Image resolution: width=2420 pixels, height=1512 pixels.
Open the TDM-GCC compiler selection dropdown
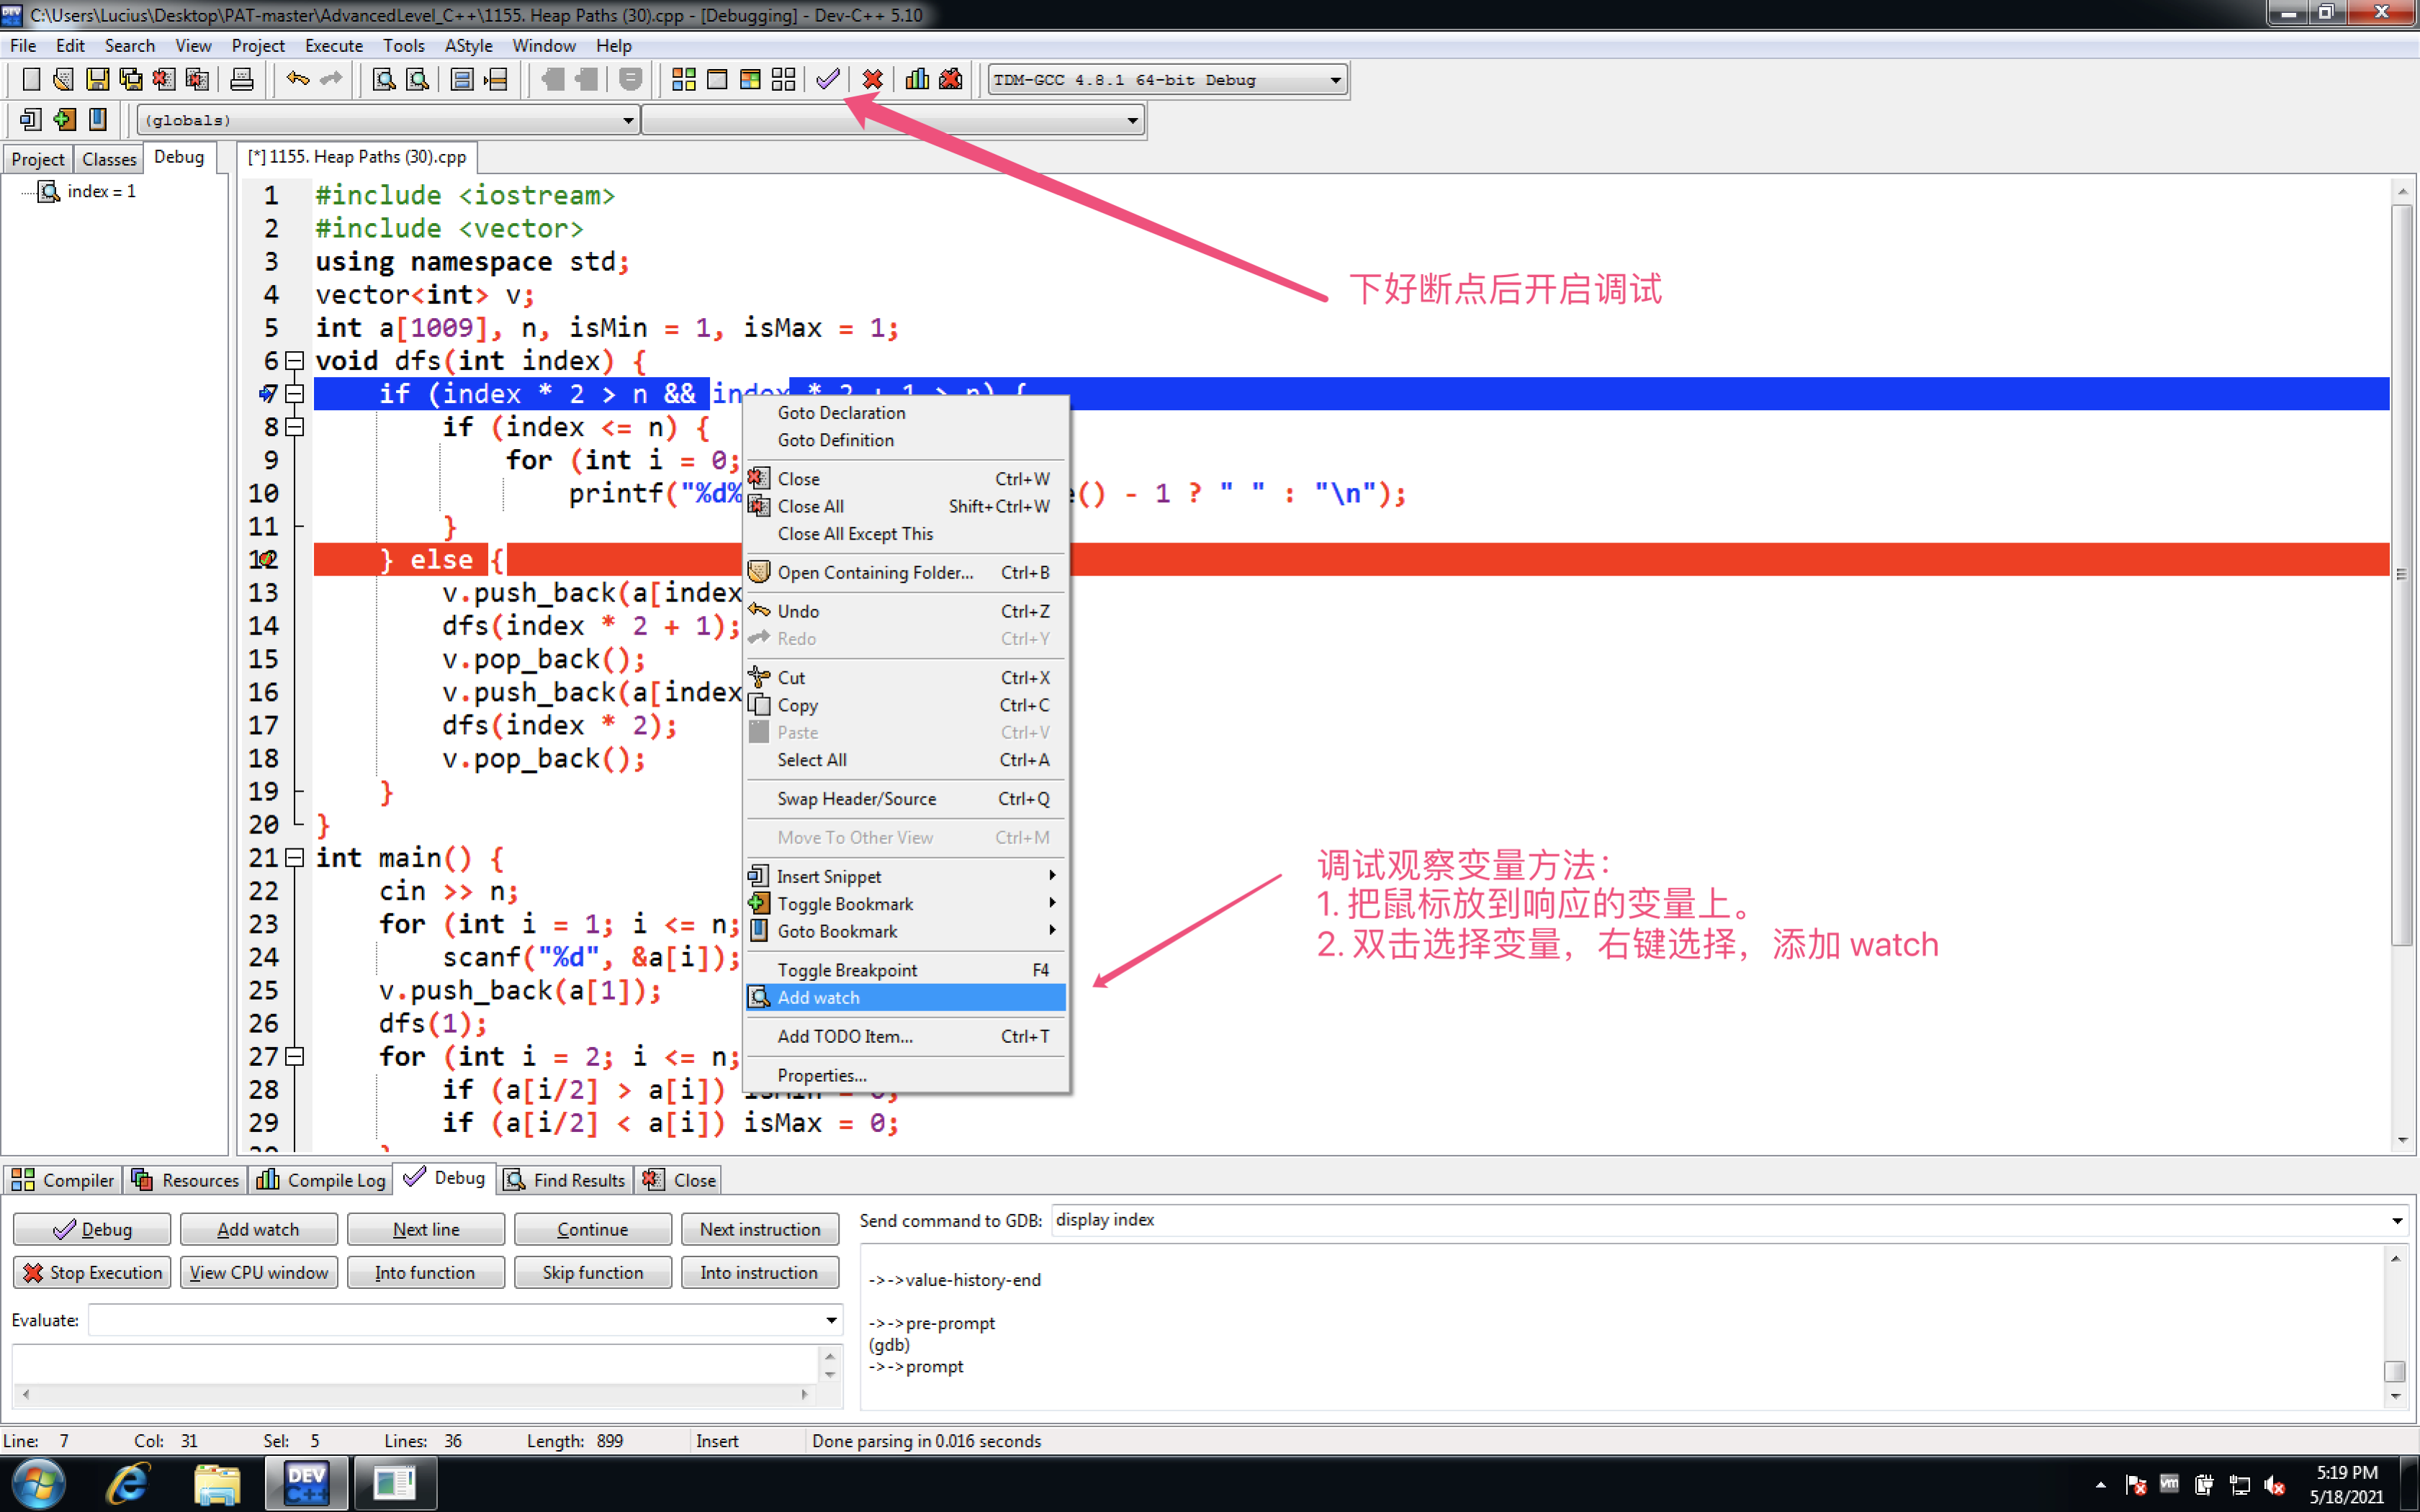pyautogui.click(x=1334, y=80)
